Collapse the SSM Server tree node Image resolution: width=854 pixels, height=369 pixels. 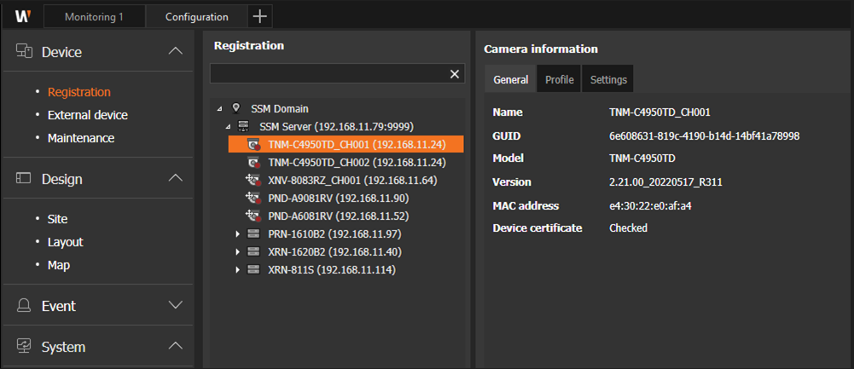tap(228, 126)
